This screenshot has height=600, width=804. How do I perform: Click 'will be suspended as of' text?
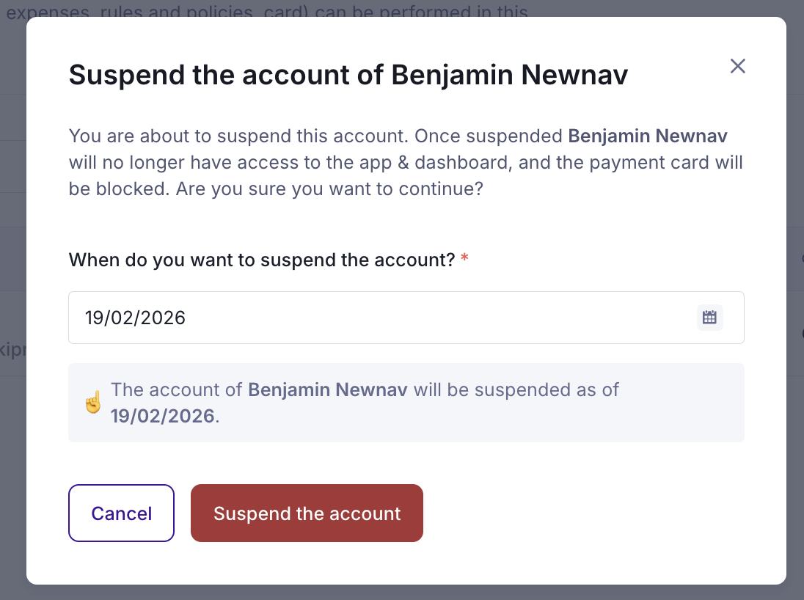coord(516,389)
